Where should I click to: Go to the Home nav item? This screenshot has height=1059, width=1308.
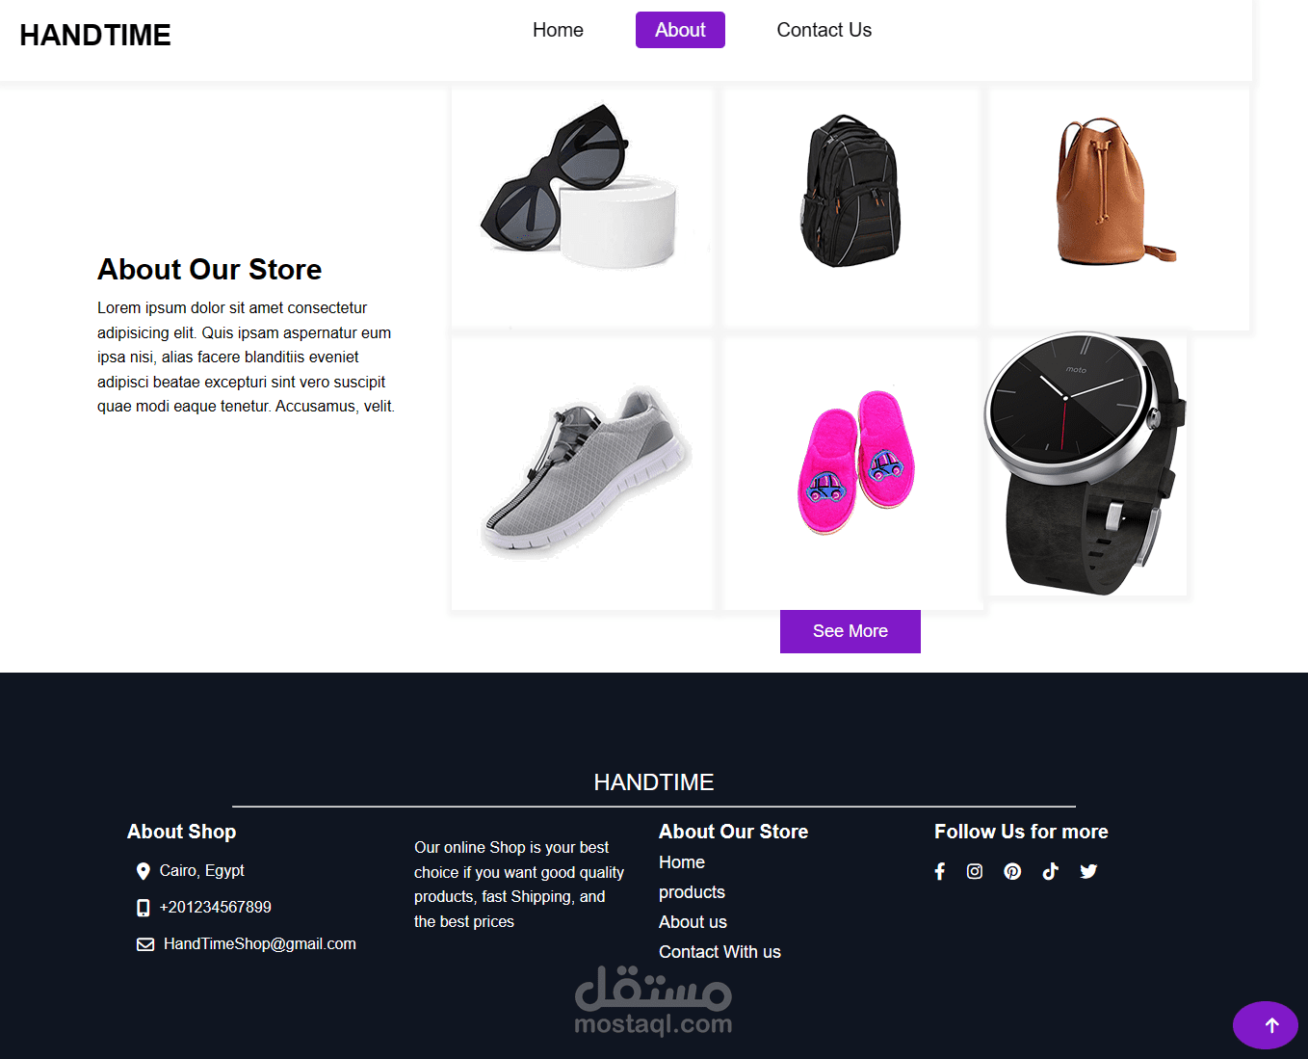pyautogui.click(x=558, y=30)
